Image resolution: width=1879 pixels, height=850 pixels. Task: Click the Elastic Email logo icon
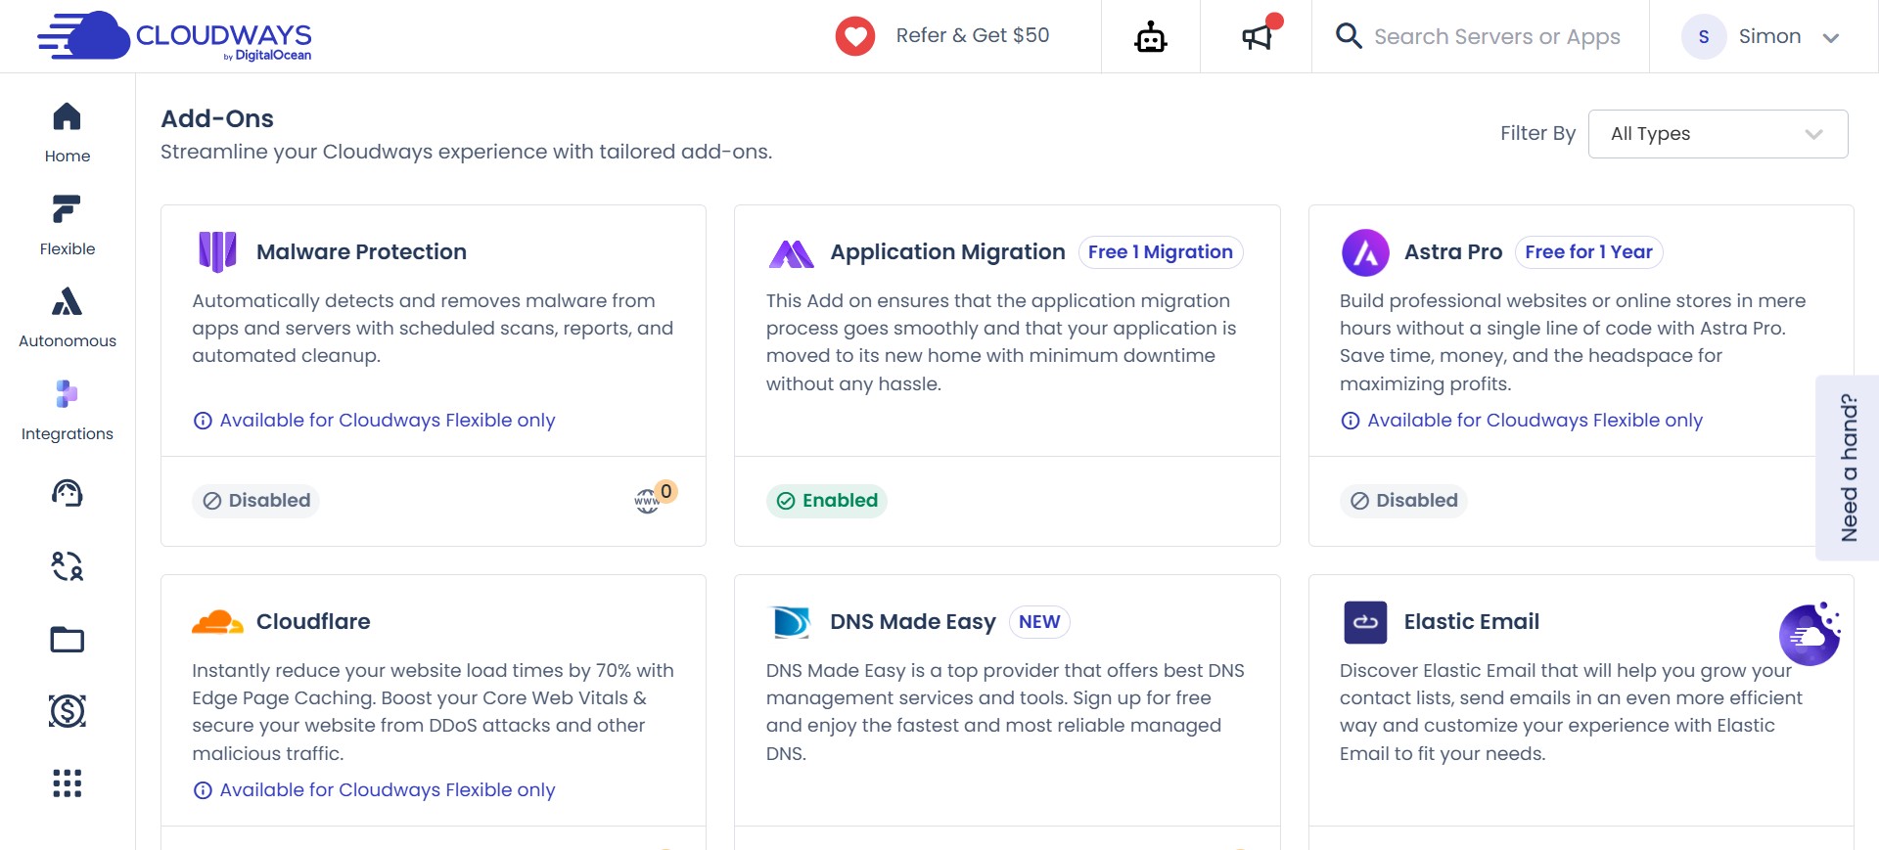(x=1365, y=622)
